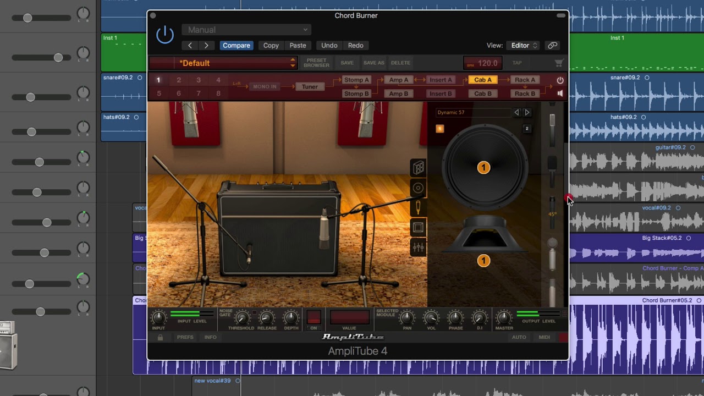The height and width of the screenshot is (396, 704).
Task: Adjust selected module VOL knob
Action: tap(431, 317)
